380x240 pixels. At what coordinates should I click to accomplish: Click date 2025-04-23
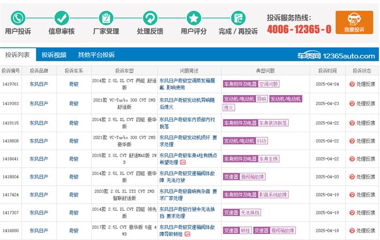pos(327,103)
